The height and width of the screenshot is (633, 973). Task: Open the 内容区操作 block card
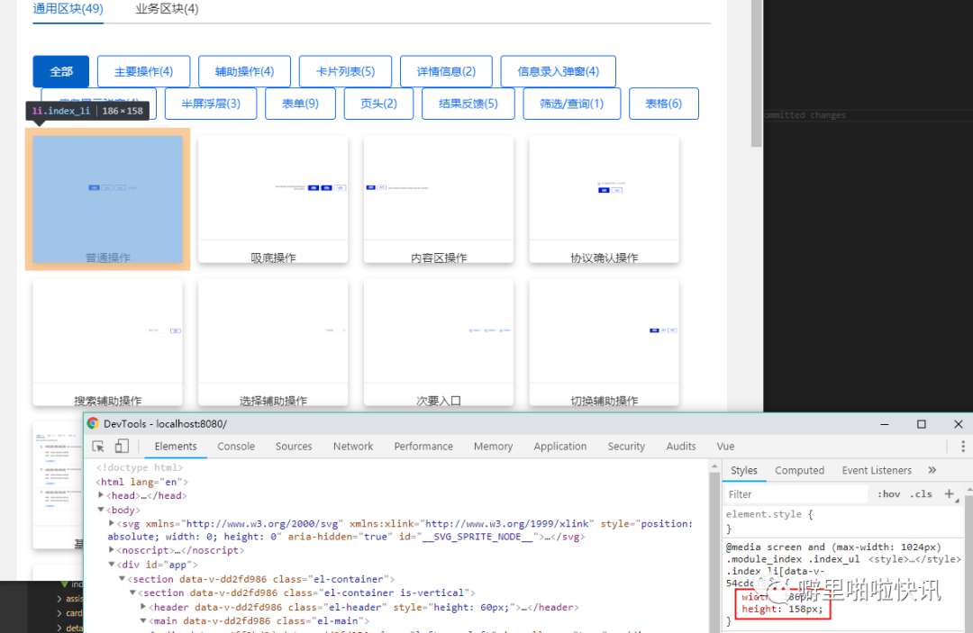coord(439,199)
